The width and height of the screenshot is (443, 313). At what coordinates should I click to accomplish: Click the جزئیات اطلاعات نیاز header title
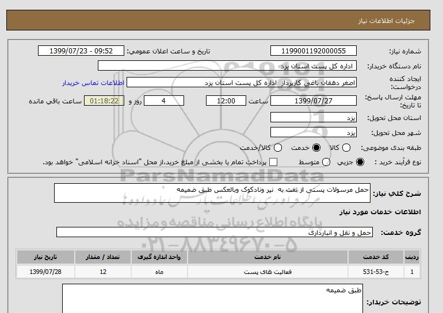click(386, 21)
